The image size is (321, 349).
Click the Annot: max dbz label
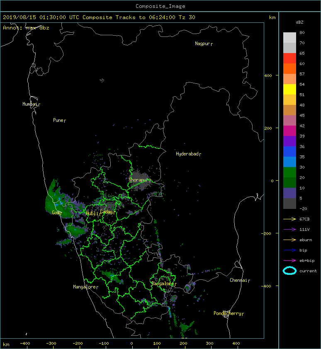point(26,28)
